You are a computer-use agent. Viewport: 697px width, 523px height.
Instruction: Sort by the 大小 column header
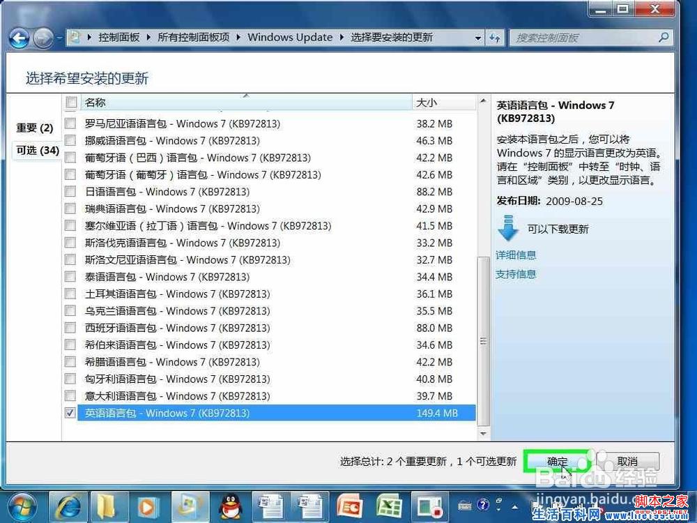pos(443,103)
